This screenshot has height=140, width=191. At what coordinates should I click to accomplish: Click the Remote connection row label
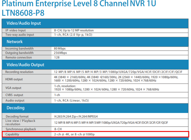(x=19, y=58)
